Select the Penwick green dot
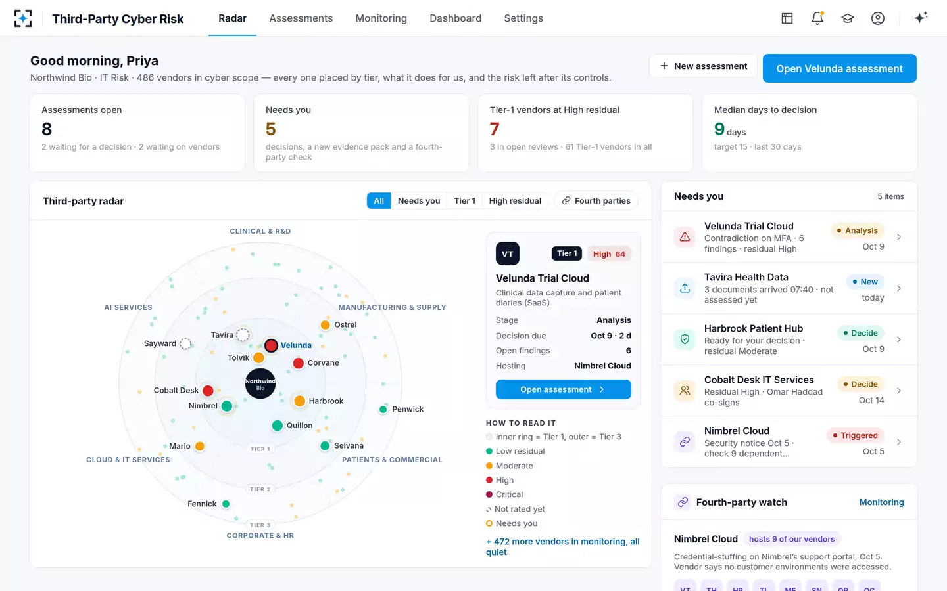Image resolution: width=947 pixels, height=591 pixels. (x=383, y=410)
